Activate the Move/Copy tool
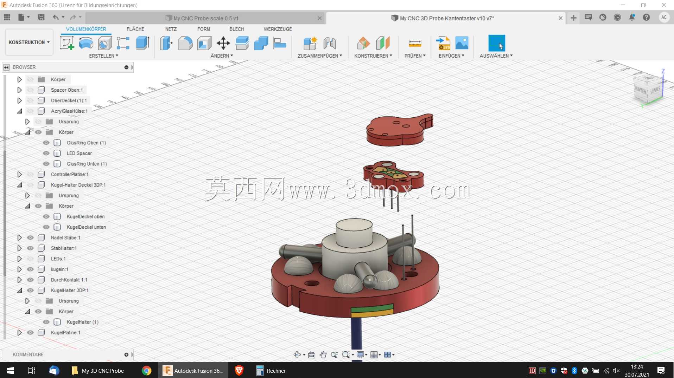Viewport: 674px width, 378px height. pos(223,43)
